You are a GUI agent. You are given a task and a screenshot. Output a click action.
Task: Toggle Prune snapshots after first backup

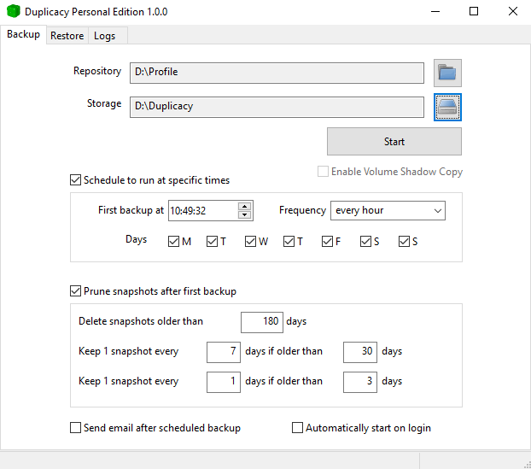76,291
